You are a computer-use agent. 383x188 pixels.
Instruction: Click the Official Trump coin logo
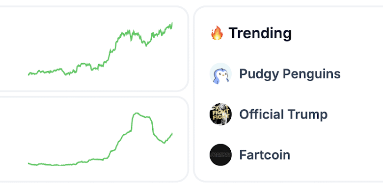220,114
